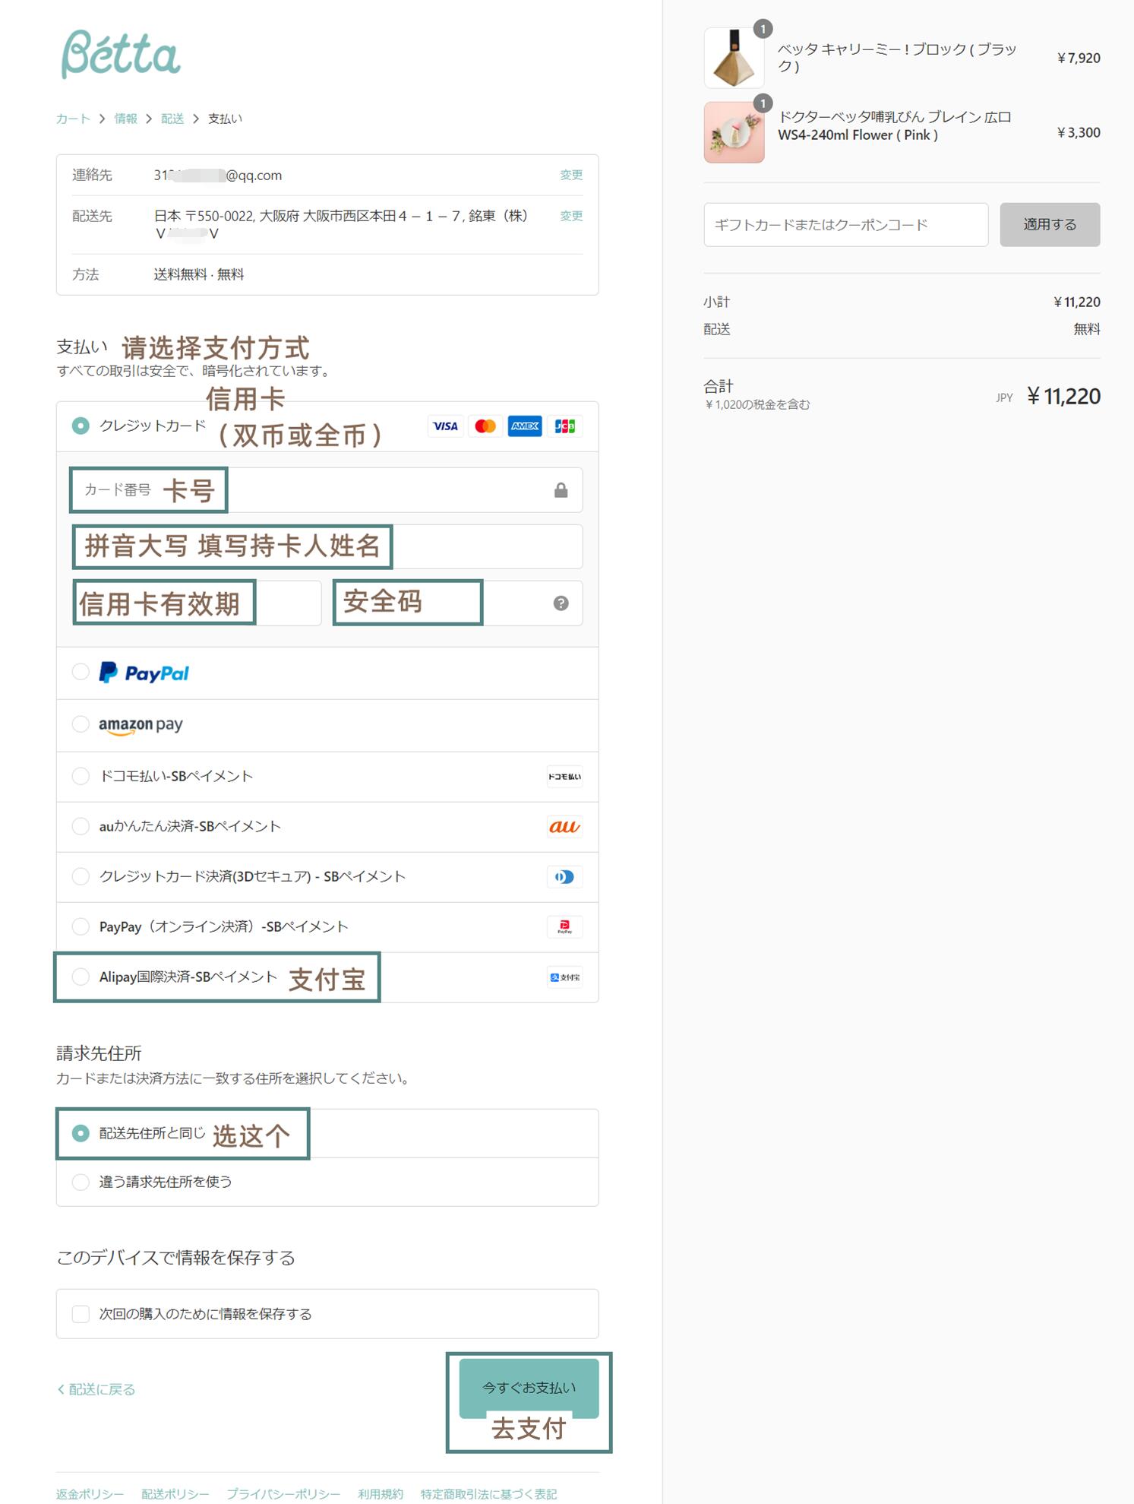
Task: Click the 適用する coupon button
Action: 1050,225
